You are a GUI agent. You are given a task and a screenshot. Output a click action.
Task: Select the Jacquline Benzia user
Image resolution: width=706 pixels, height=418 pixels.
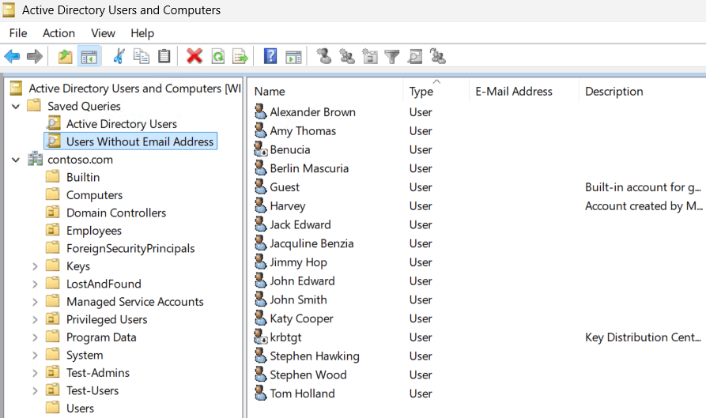point(311,243)
